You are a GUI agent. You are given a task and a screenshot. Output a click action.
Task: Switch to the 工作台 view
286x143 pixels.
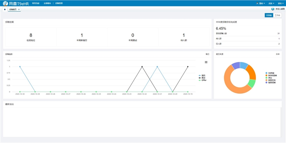coord(277,15)
